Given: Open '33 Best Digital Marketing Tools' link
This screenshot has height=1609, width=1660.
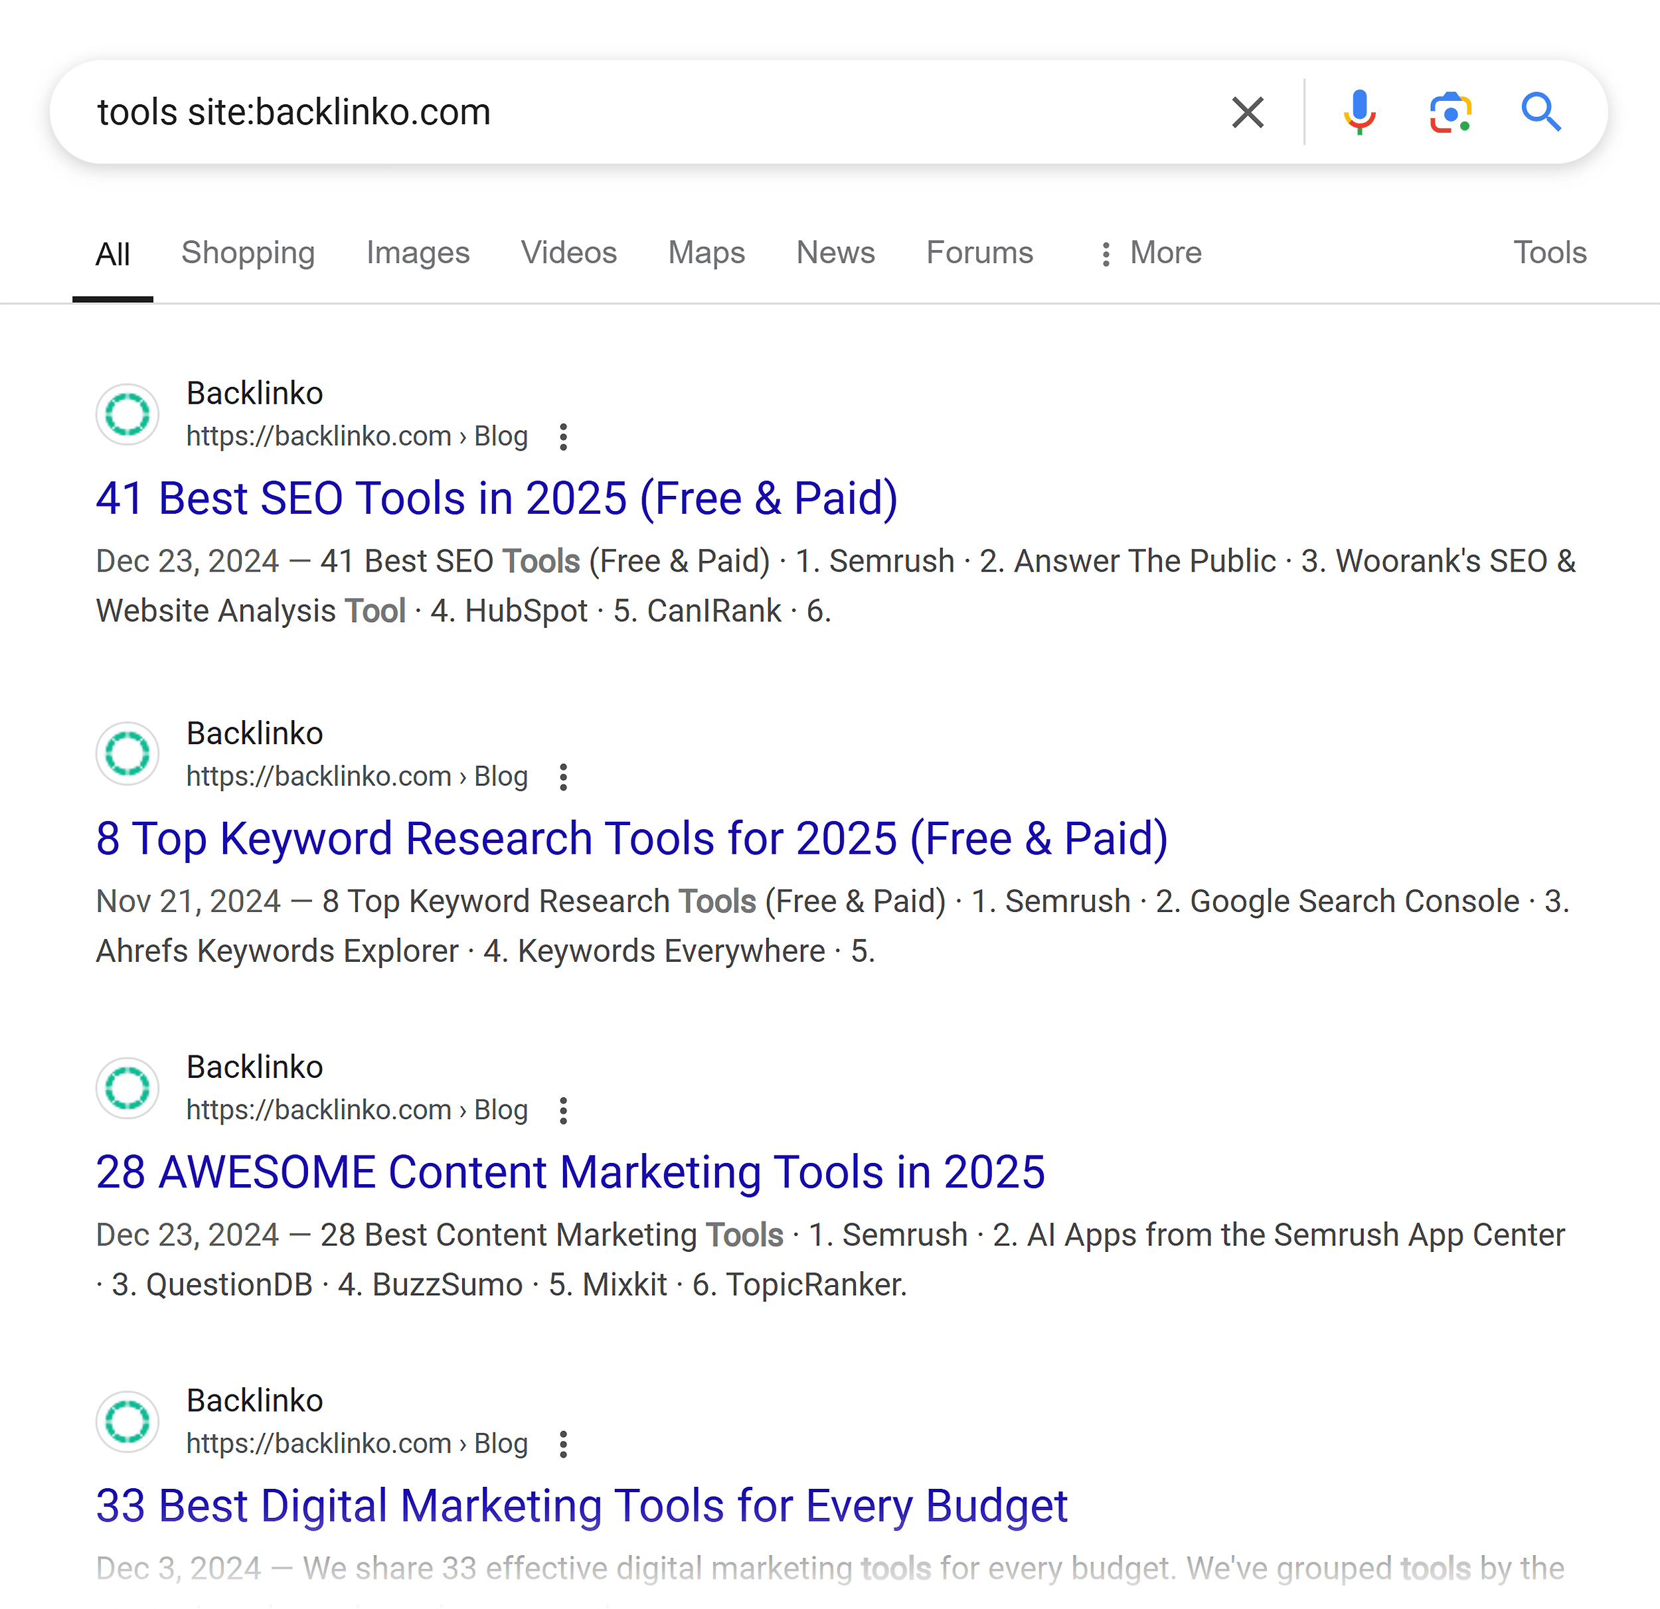Looking at the screenshot, I should tap(581, 1507).
